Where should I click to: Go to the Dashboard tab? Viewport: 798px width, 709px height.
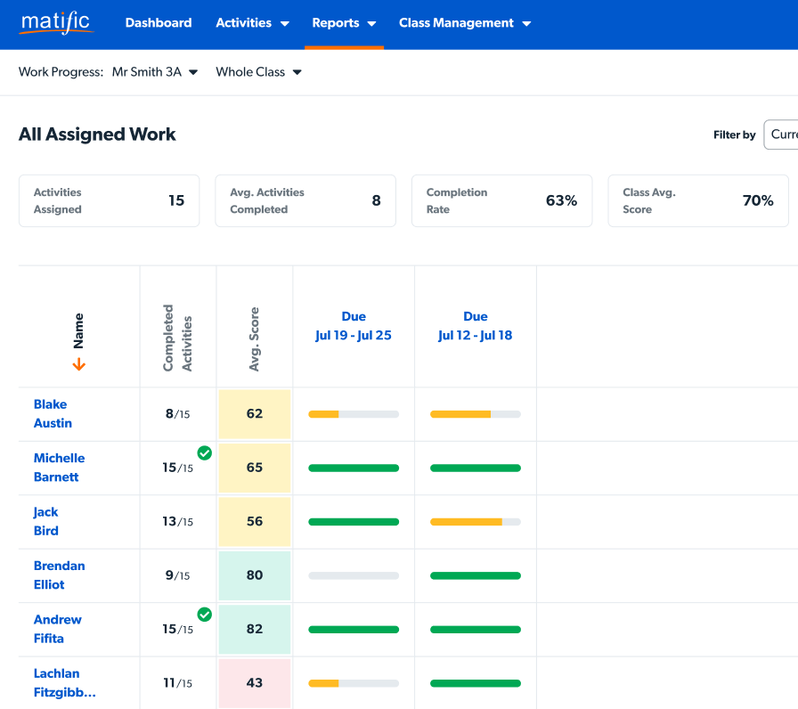pos(159,23)
